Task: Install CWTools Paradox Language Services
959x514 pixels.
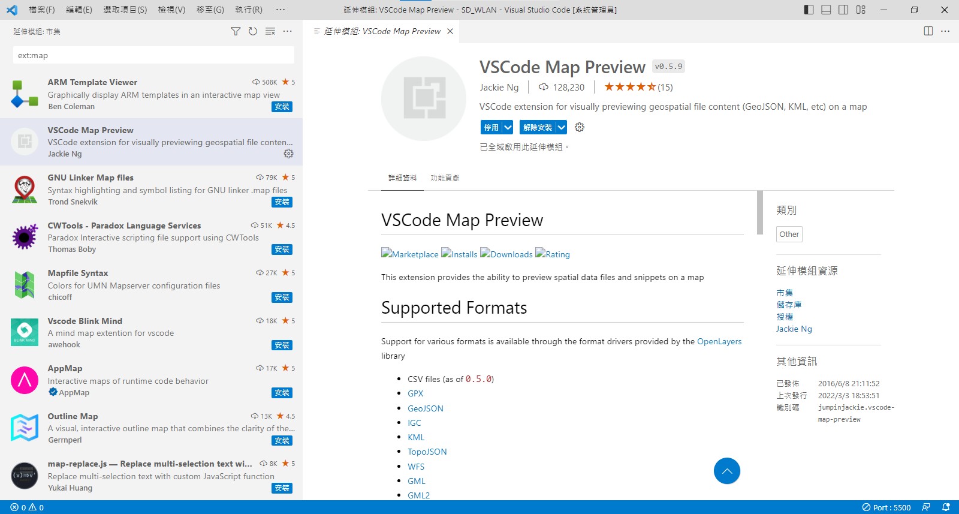Action: (x=282, y=250)
